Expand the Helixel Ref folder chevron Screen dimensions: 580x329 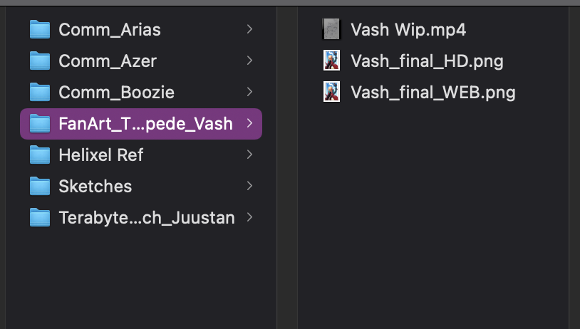[x=249, y=155]
